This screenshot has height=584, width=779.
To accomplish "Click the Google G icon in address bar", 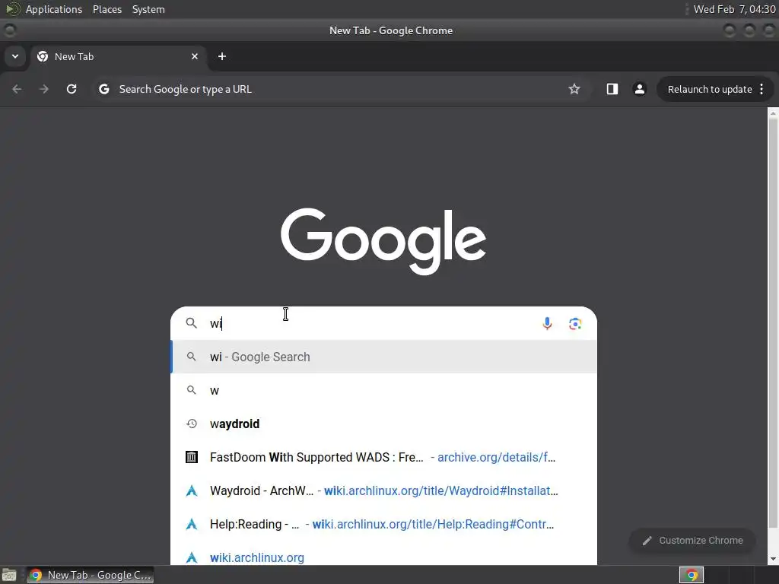I will [x=103, y=89].
